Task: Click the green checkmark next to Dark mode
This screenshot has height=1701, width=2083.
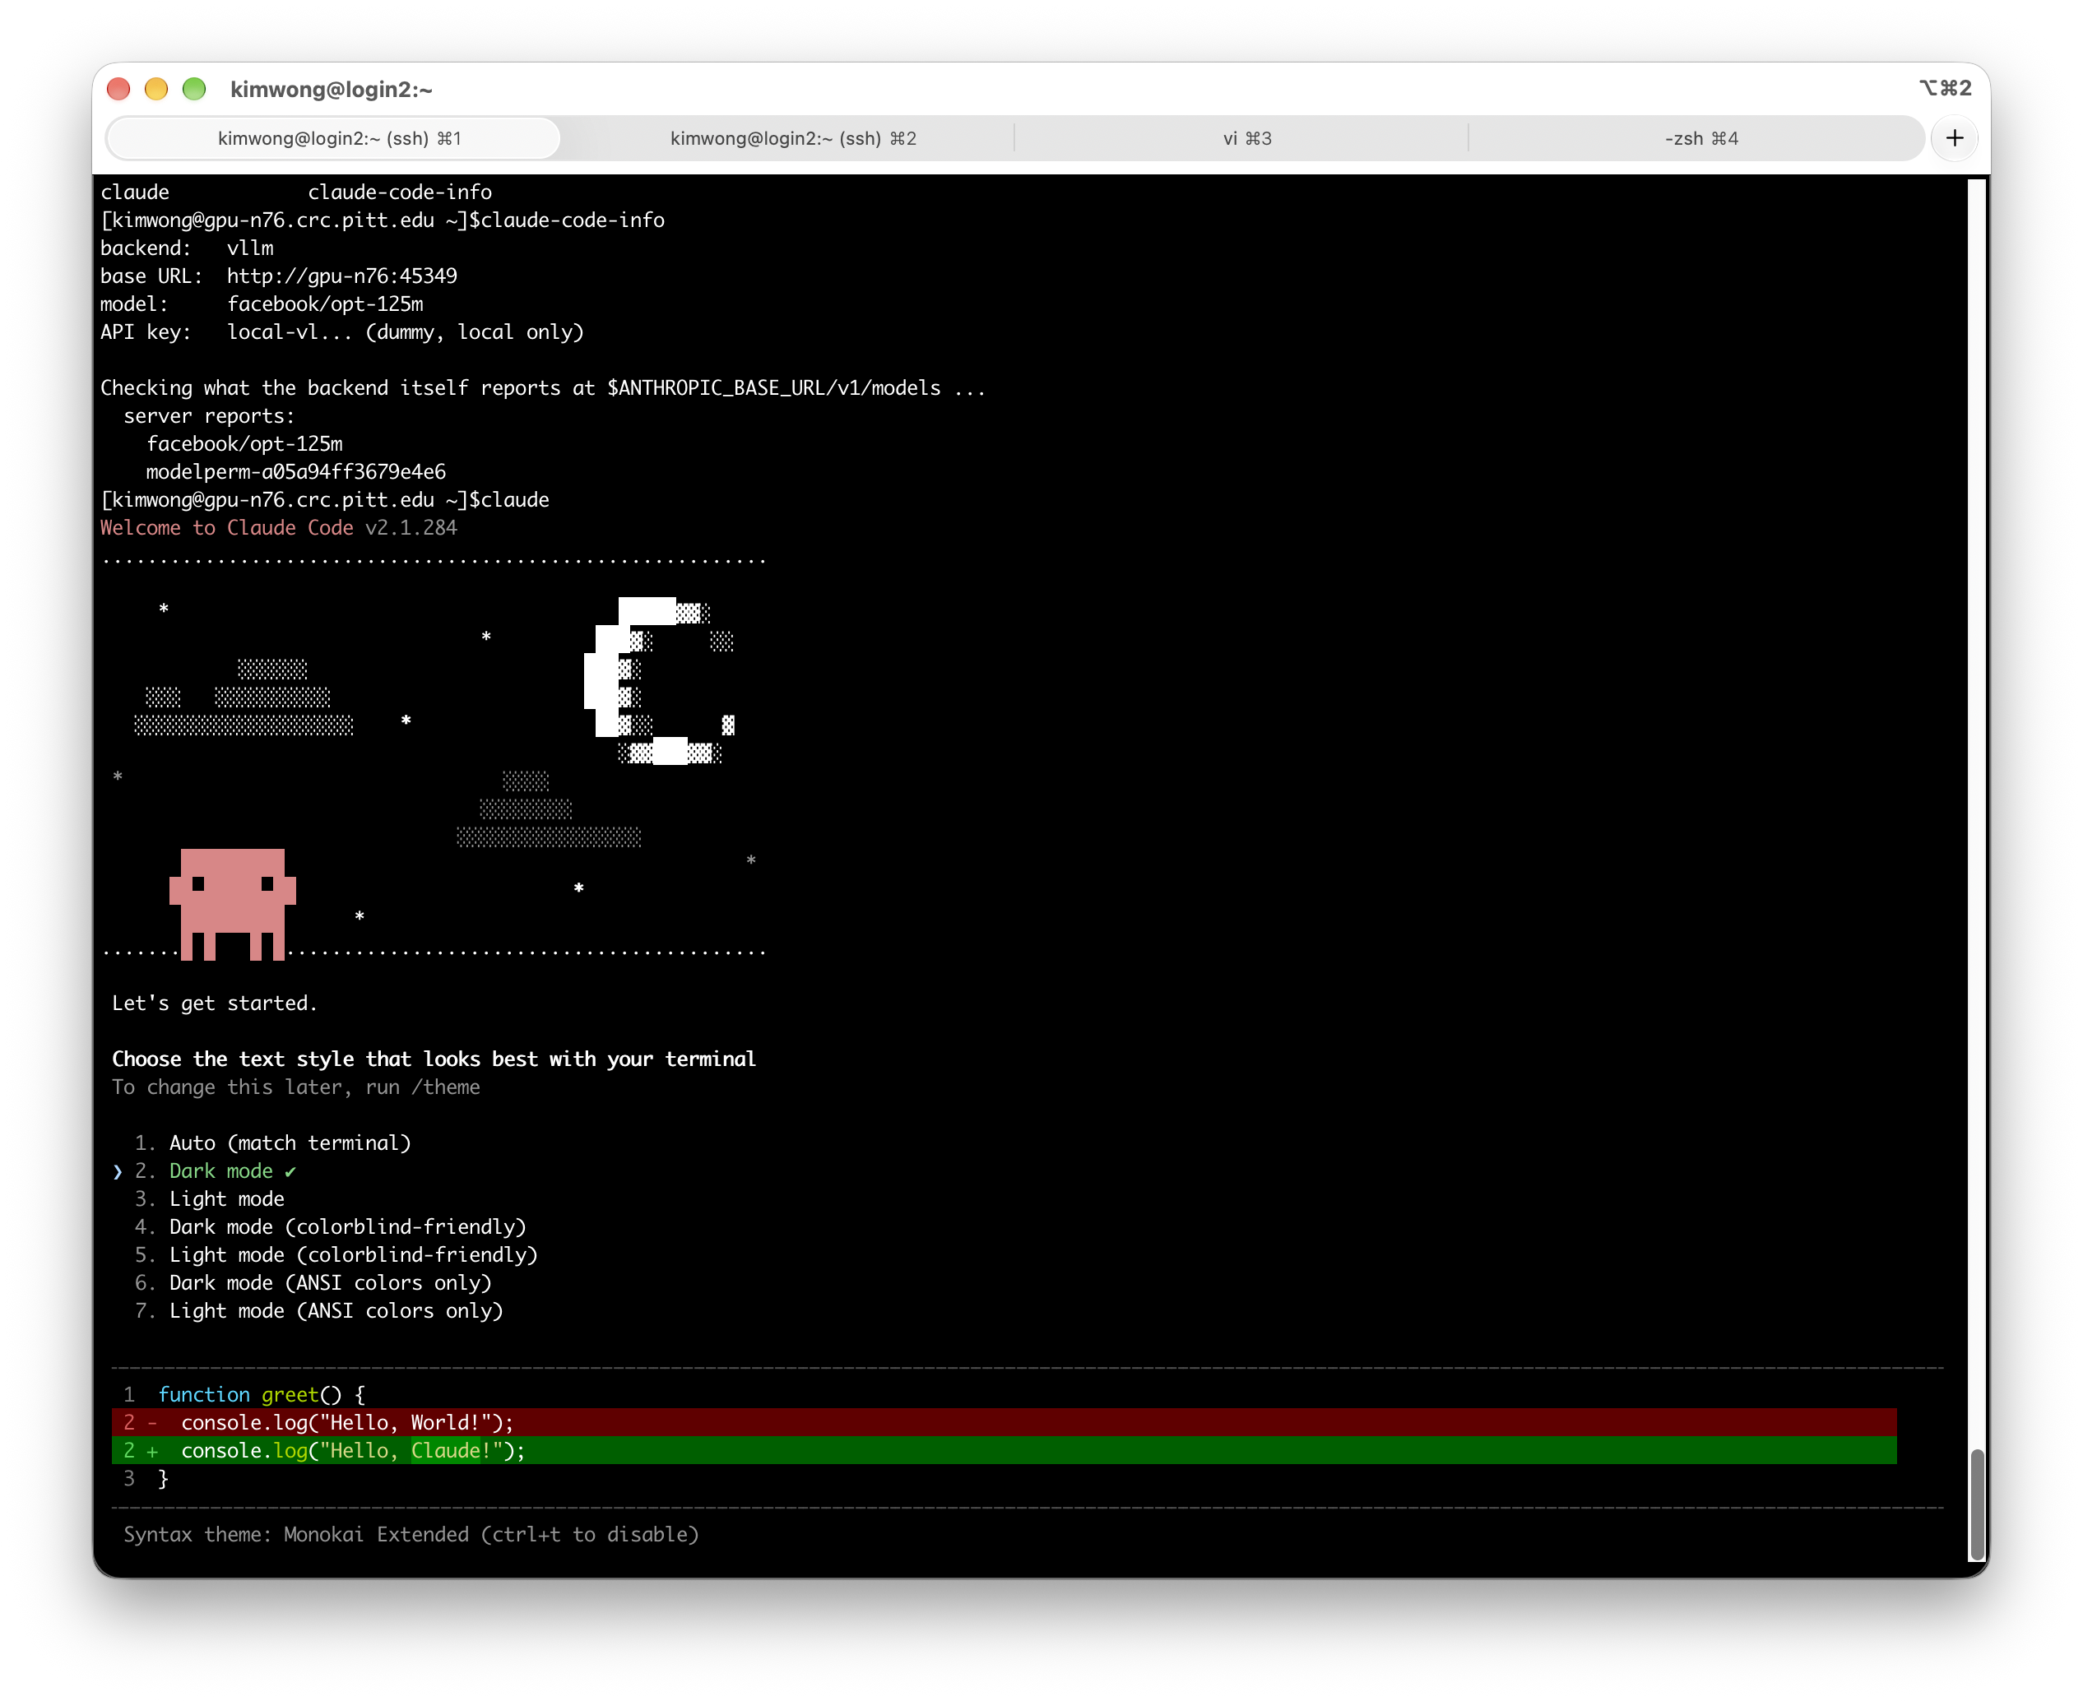Action: [x=290, y=1171]
